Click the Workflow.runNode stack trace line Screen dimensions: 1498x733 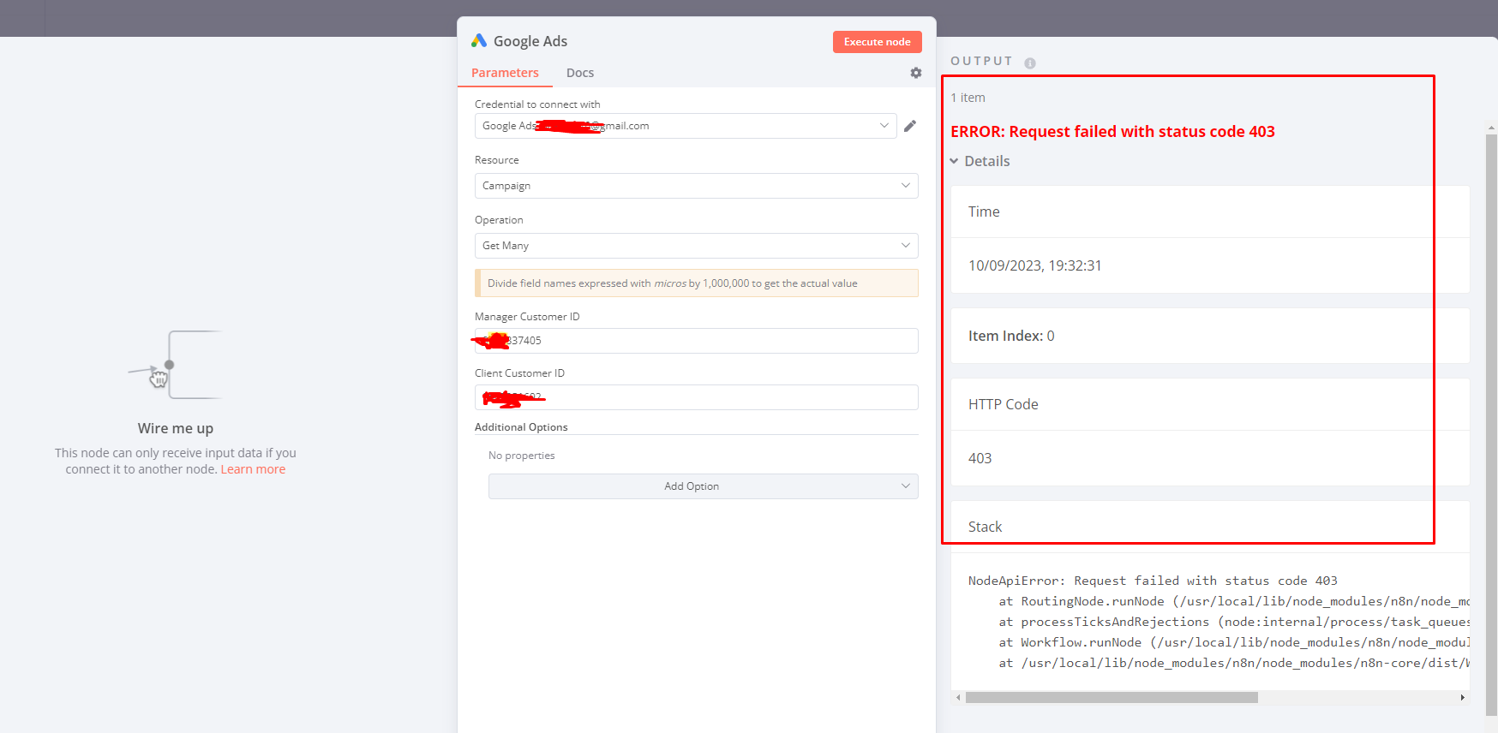[1234, 642]
